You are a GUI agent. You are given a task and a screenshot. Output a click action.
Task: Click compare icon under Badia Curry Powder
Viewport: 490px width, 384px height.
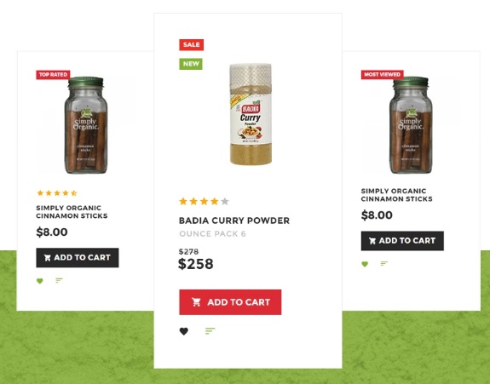[210, 331]
